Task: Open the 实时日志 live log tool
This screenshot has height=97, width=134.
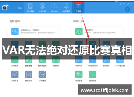Action: tap(15, 76)
